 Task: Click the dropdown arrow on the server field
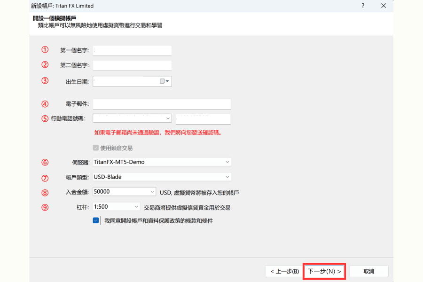pyautogui.click(x=228, y=161)
